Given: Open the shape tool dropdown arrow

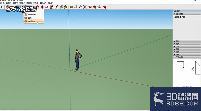Looking at the screenshot, I should pyautogui.click(x=22, y=7).
